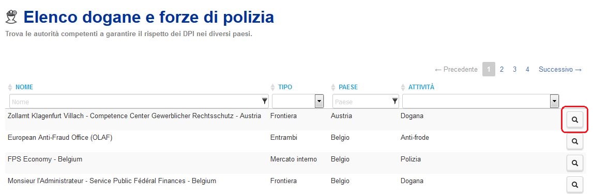Expand the Attività filter dropdown

pyautogui.click(x=481, y=101)
